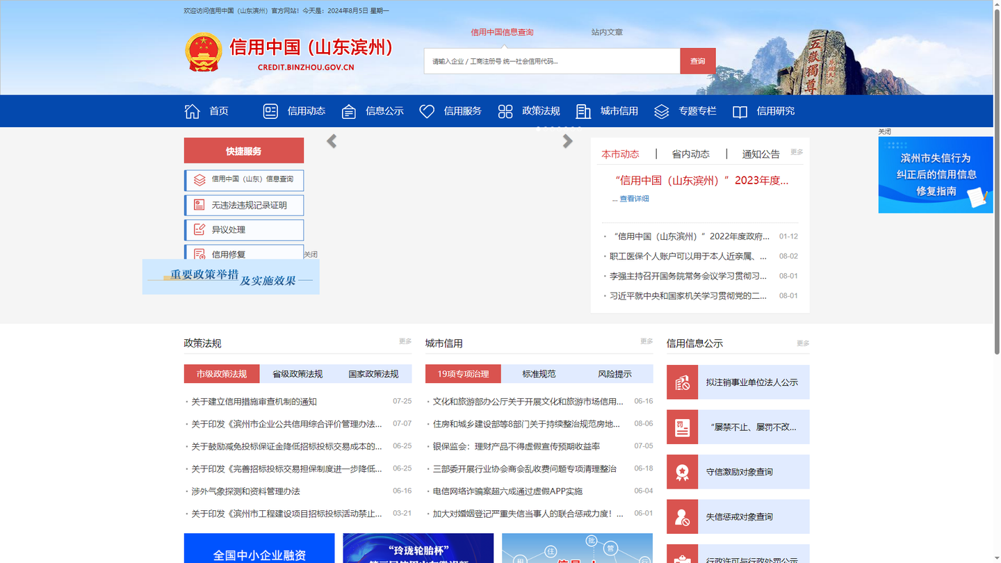Click the building icon beside 城市信用
This screenshot has width=1001, height=563.
coord(583,111)
